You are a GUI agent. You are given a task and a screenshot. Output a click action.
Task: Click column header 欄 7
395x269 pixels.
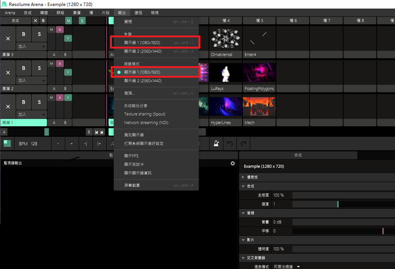(326, 21)
